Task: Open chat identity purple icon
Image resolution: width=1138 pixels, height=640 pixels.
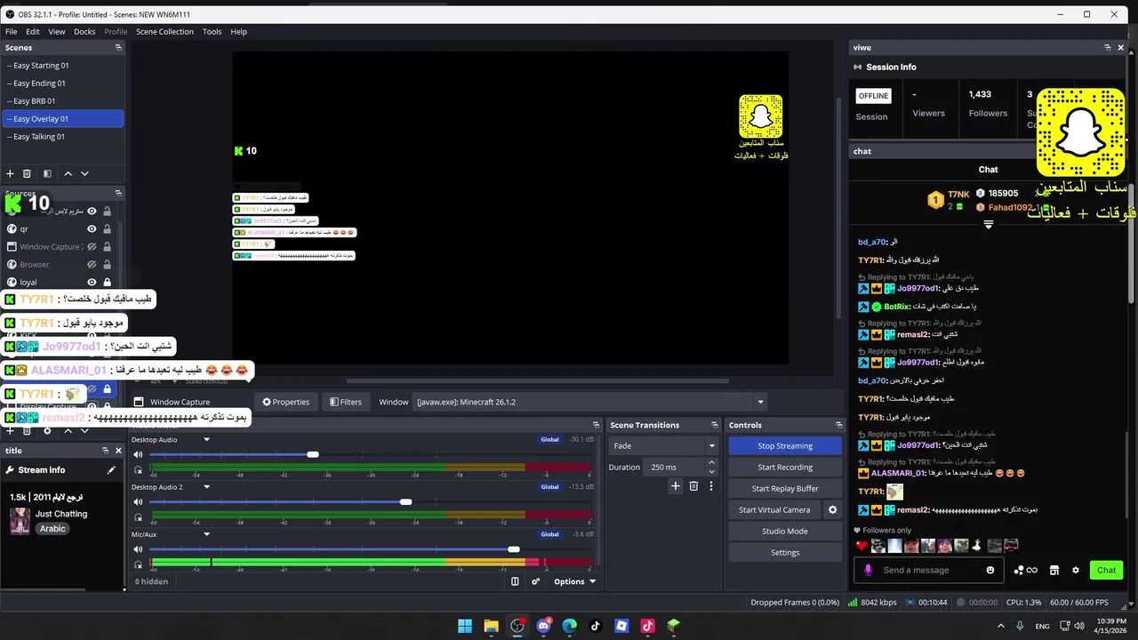Action: pyautogui.click(x=869, y=571)
